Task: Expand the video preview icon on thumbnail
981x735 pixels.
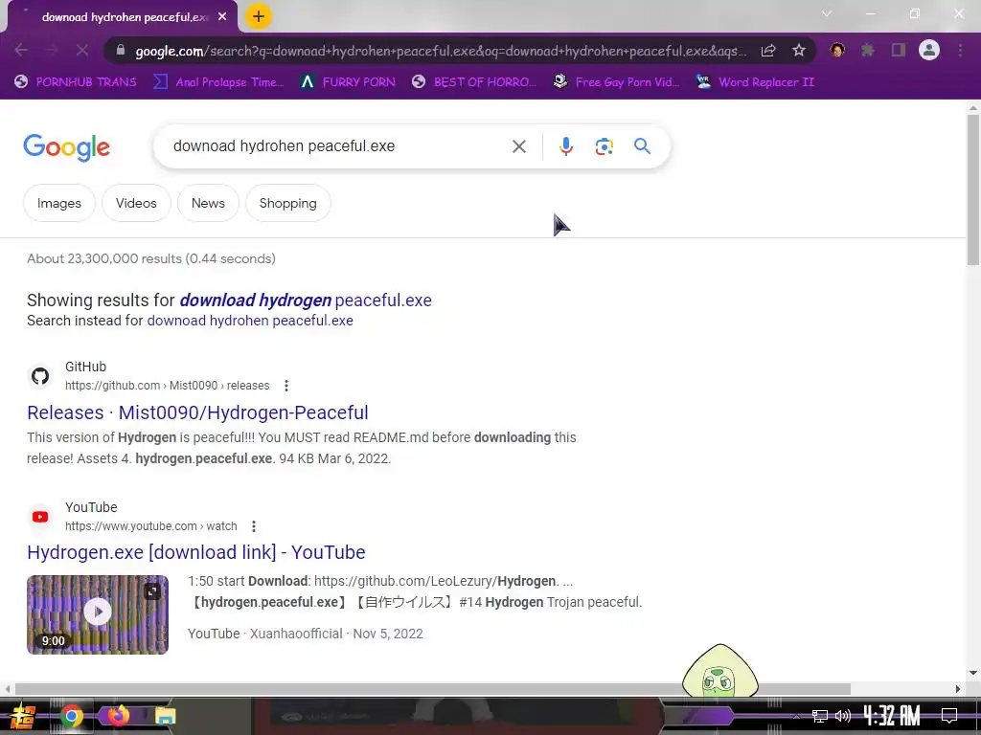Action: [152, 590]
